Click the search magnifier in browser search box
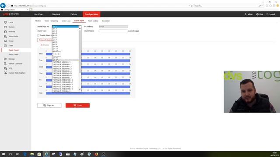 coord(259,6)
